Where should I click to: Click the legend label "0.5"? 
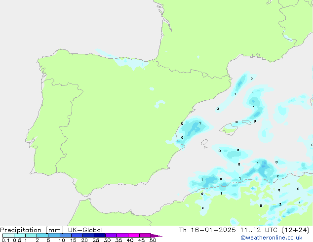pos(17,240)
